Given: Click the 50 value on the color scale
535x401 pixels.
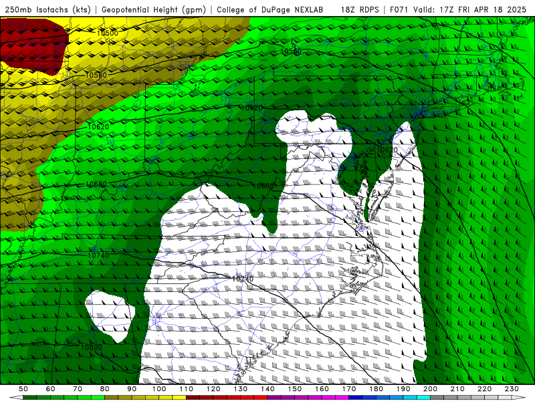Looking at the screenshot, I should pos(23,389).
